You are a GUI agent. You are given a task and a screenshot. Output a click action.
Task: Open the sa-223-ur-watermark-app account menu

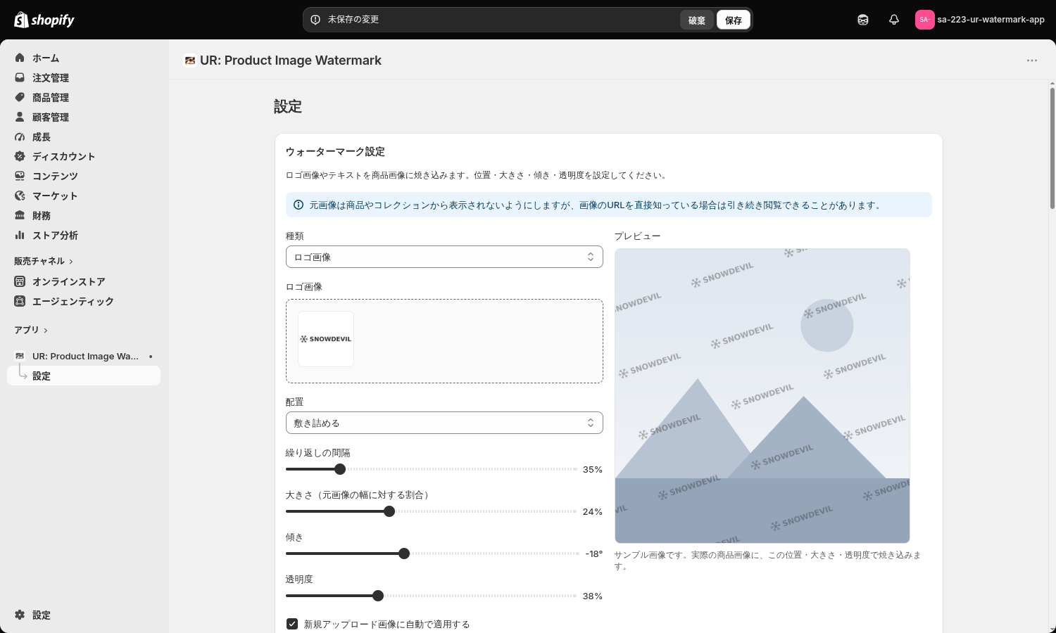980,20
